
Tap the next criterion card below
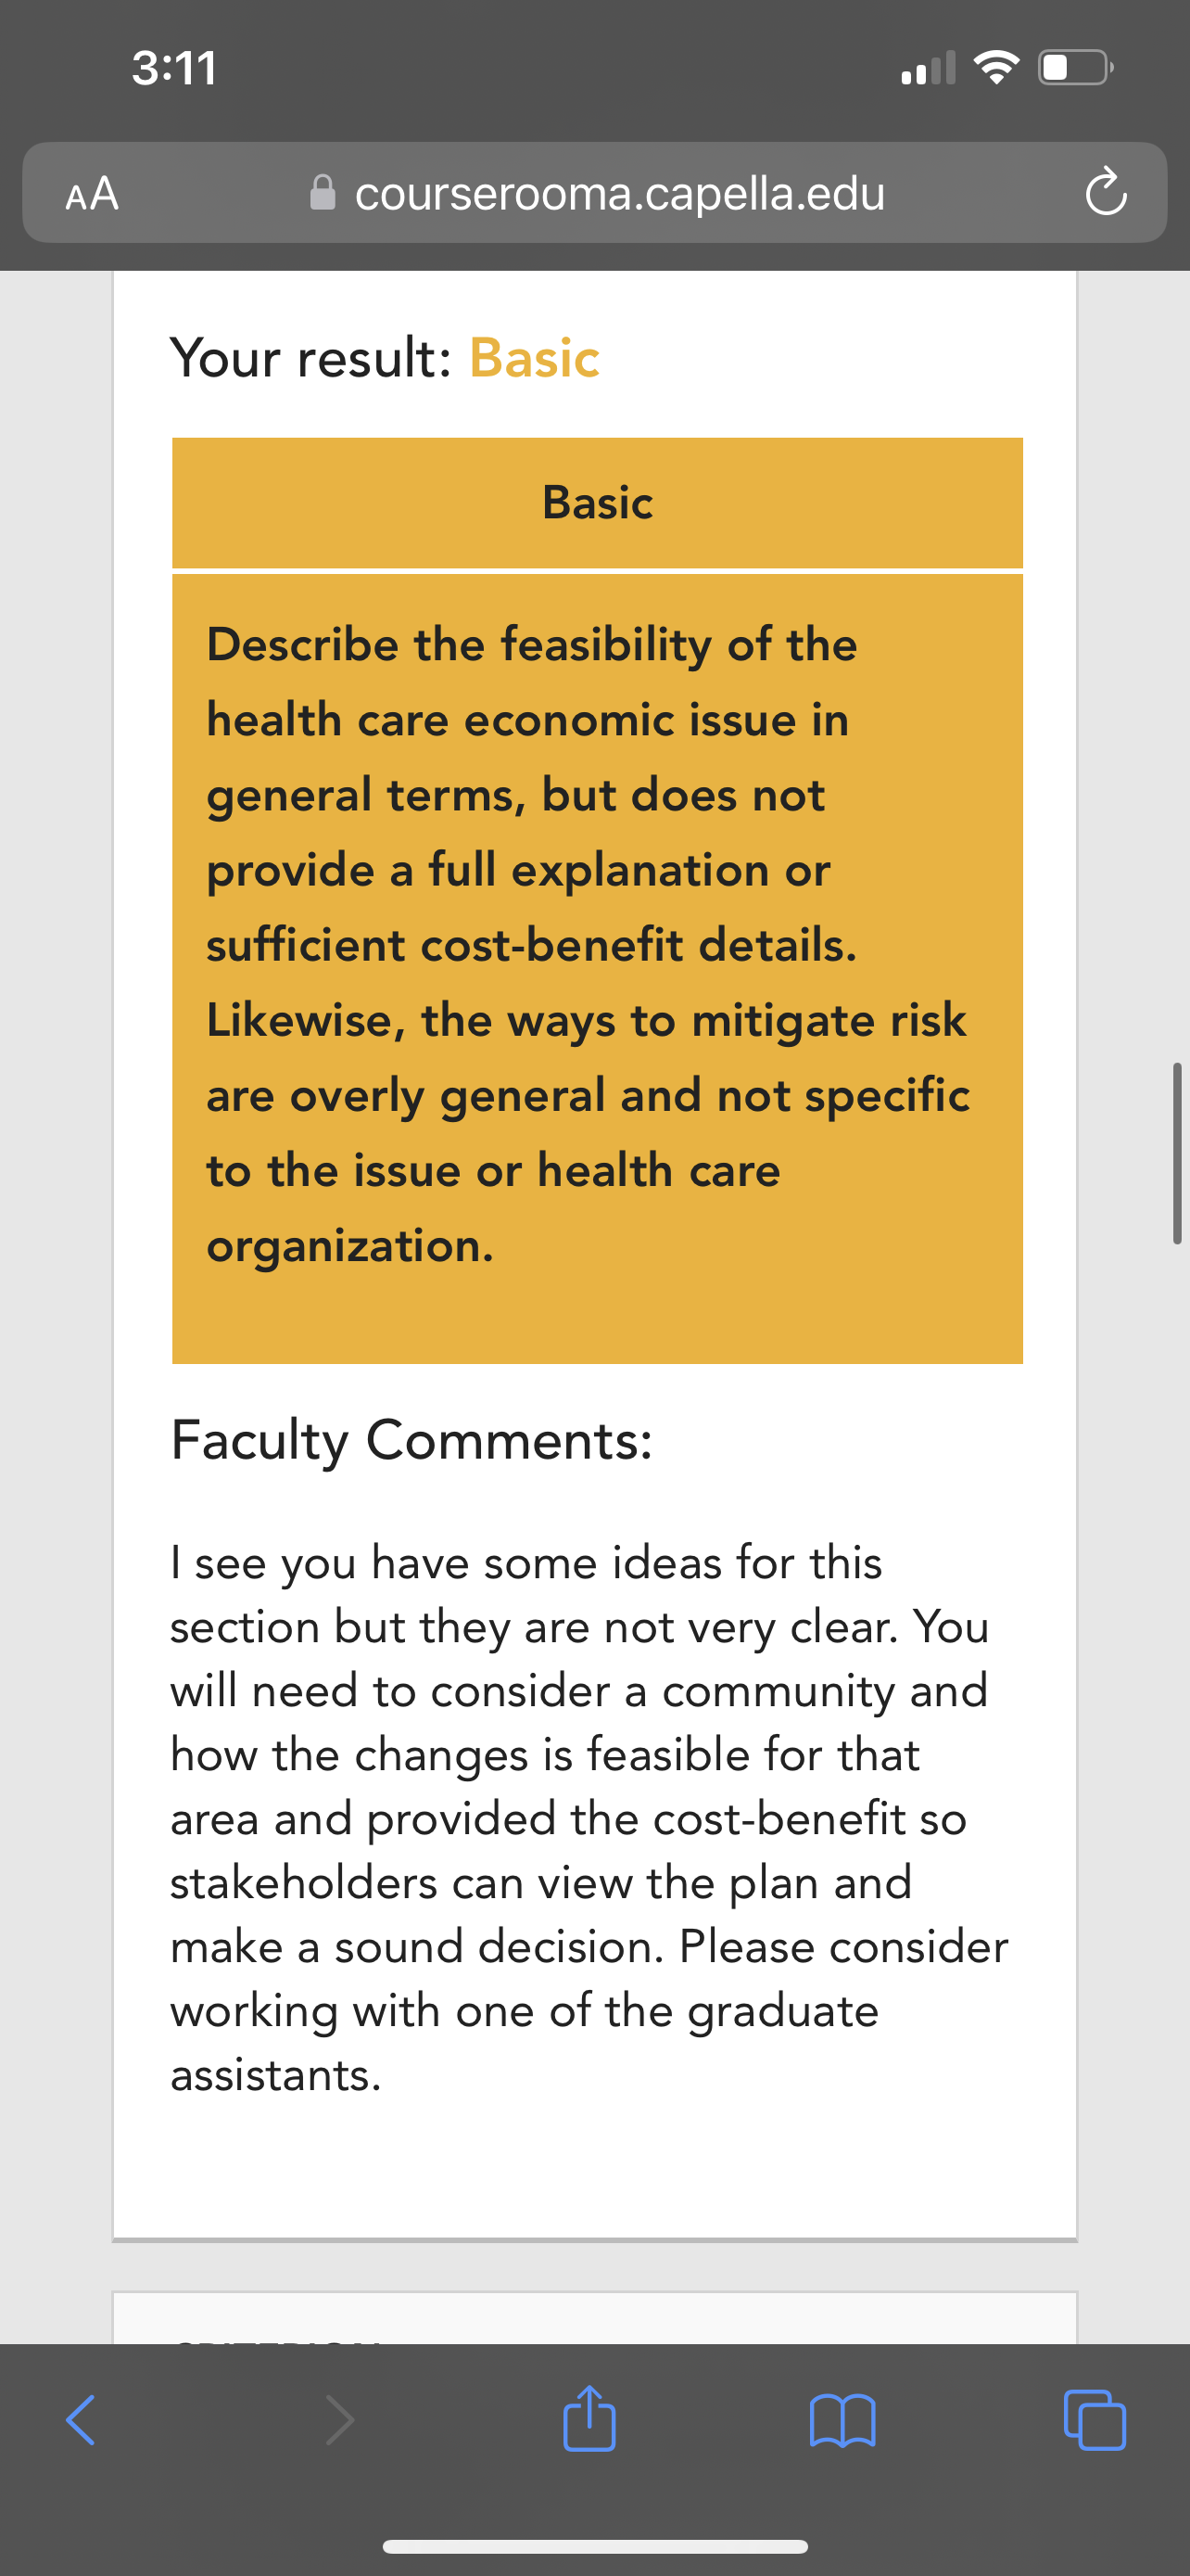pyautogui.click(x=596, y=2318)
